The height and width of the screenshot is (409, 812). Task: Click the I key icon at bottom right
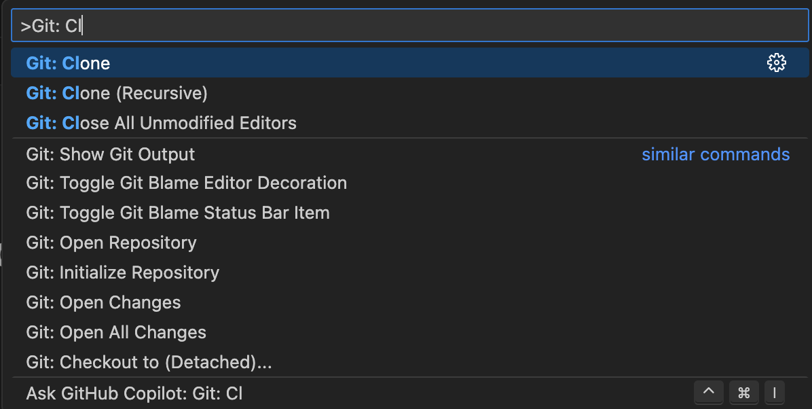[x=774, y=393]
